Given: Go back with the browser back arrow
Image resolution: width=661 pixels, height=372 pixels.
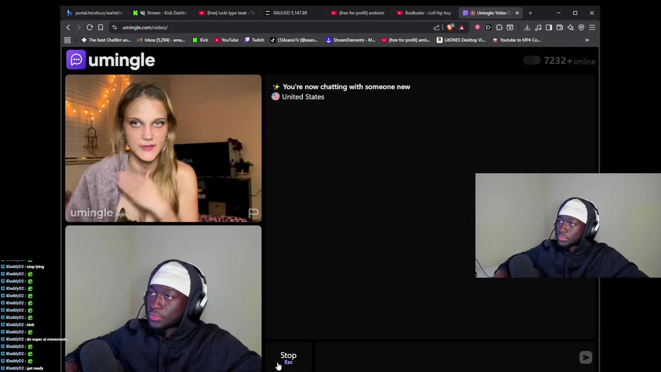Looking at the screenshot, I should tap(68, 27).
